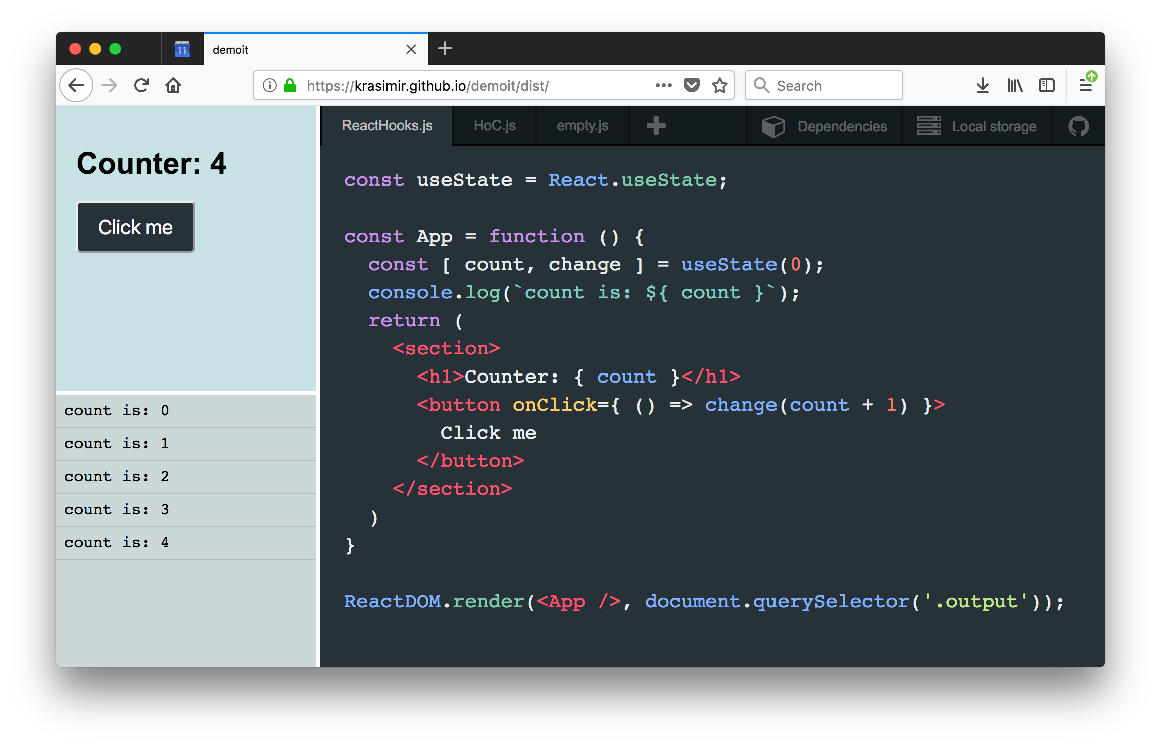This screenshot has width=1161, height=747.
Task: Reload the current page
Action: point(142,86)
